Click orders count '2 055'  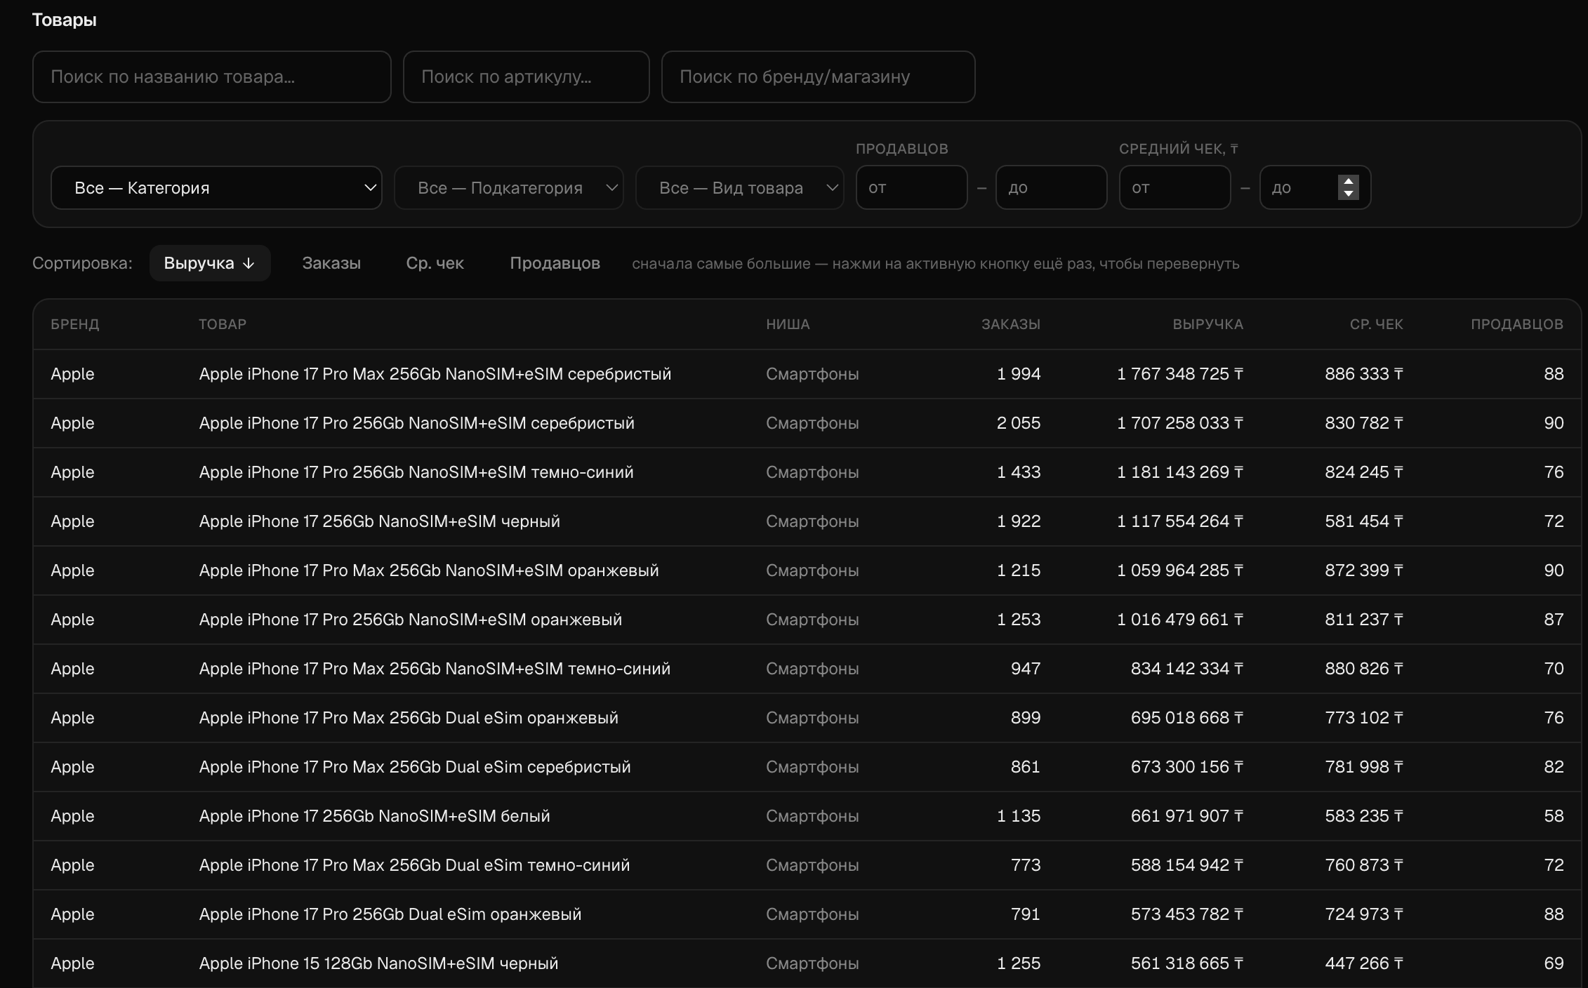[x=1019, y=423]
